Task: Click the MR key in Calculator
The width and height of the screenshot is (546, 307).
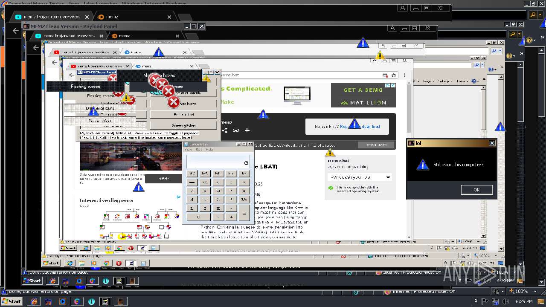Action: 205,174
